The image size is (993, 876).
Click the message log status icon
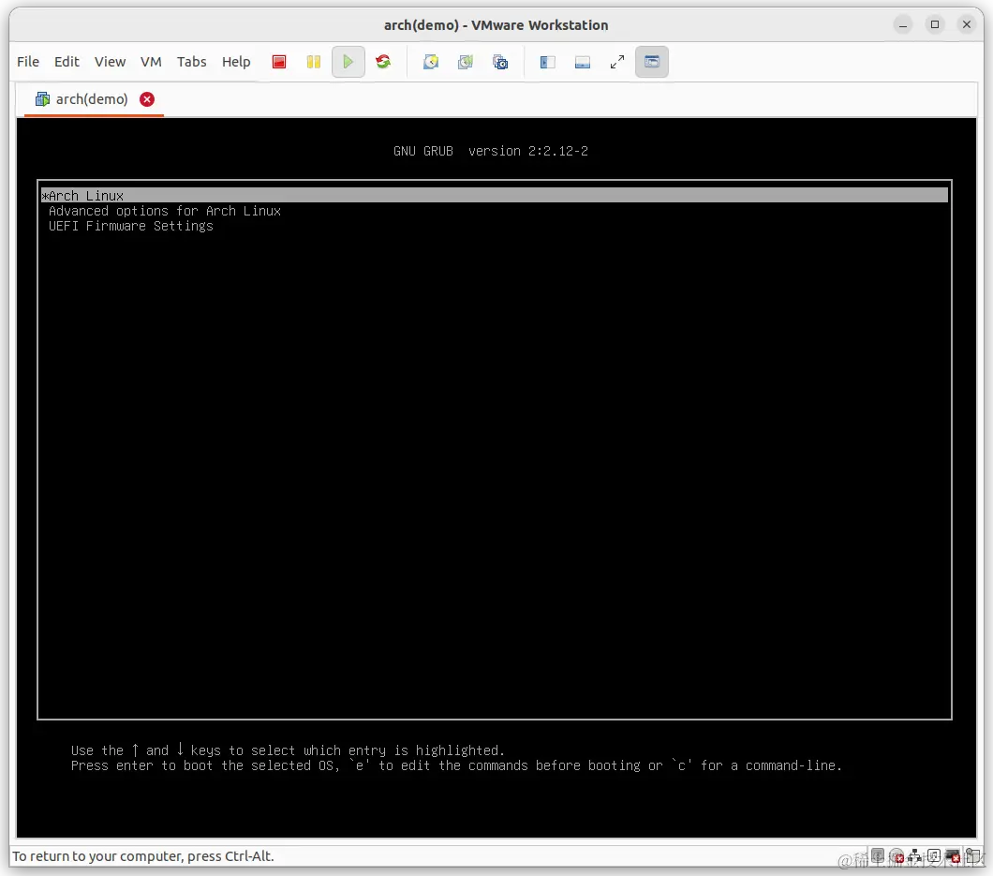(x=973, y=856)
